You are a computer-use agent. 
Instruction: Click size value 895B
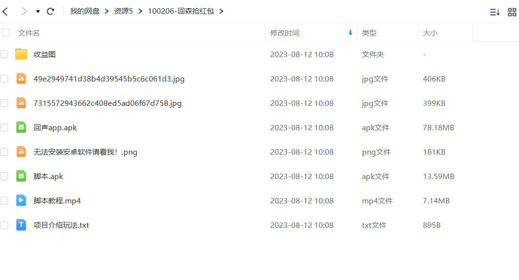click(432, 225)
